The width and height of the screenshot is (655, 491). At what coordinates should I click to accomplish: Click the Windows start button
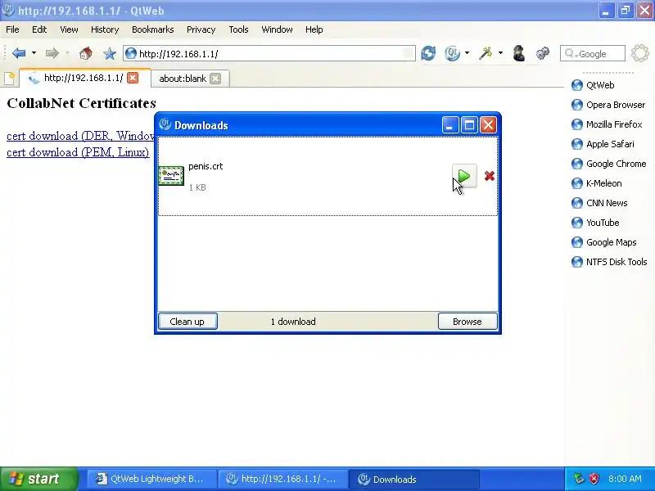[38, 479]
